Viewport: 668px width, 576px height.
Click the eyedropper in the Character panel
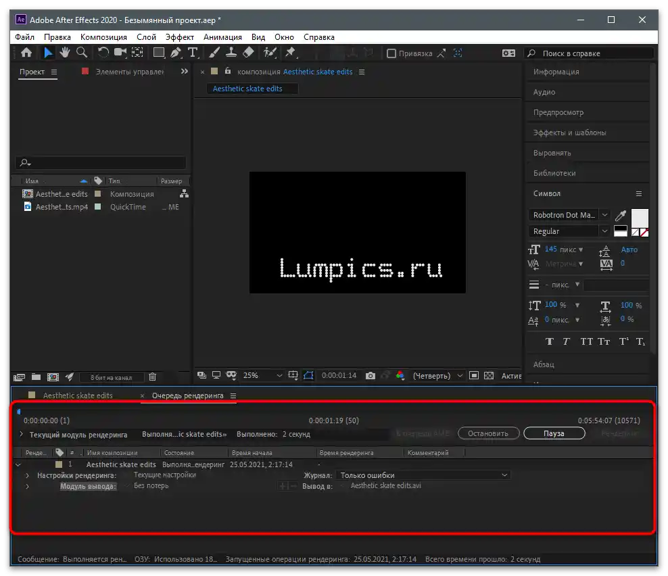pos(621,215)
